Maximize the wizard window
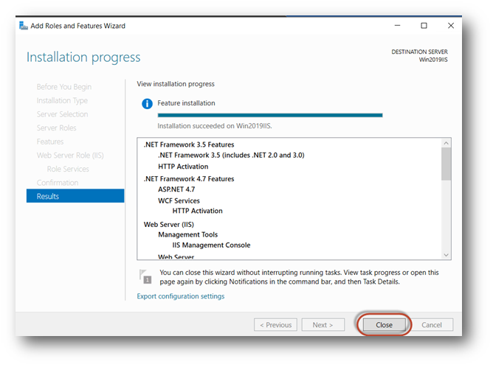The height and width of the screenshot is (367, 493). [424, 26]
